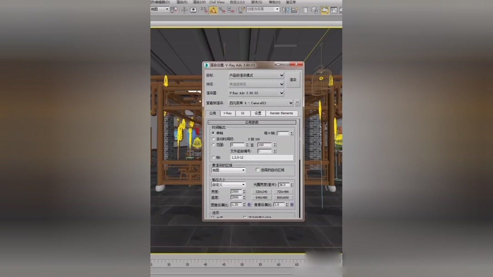The height and width of the screenshot is (277, 493).
Task: Open the 自定义 output size dropdown
Action: [228, 183]
